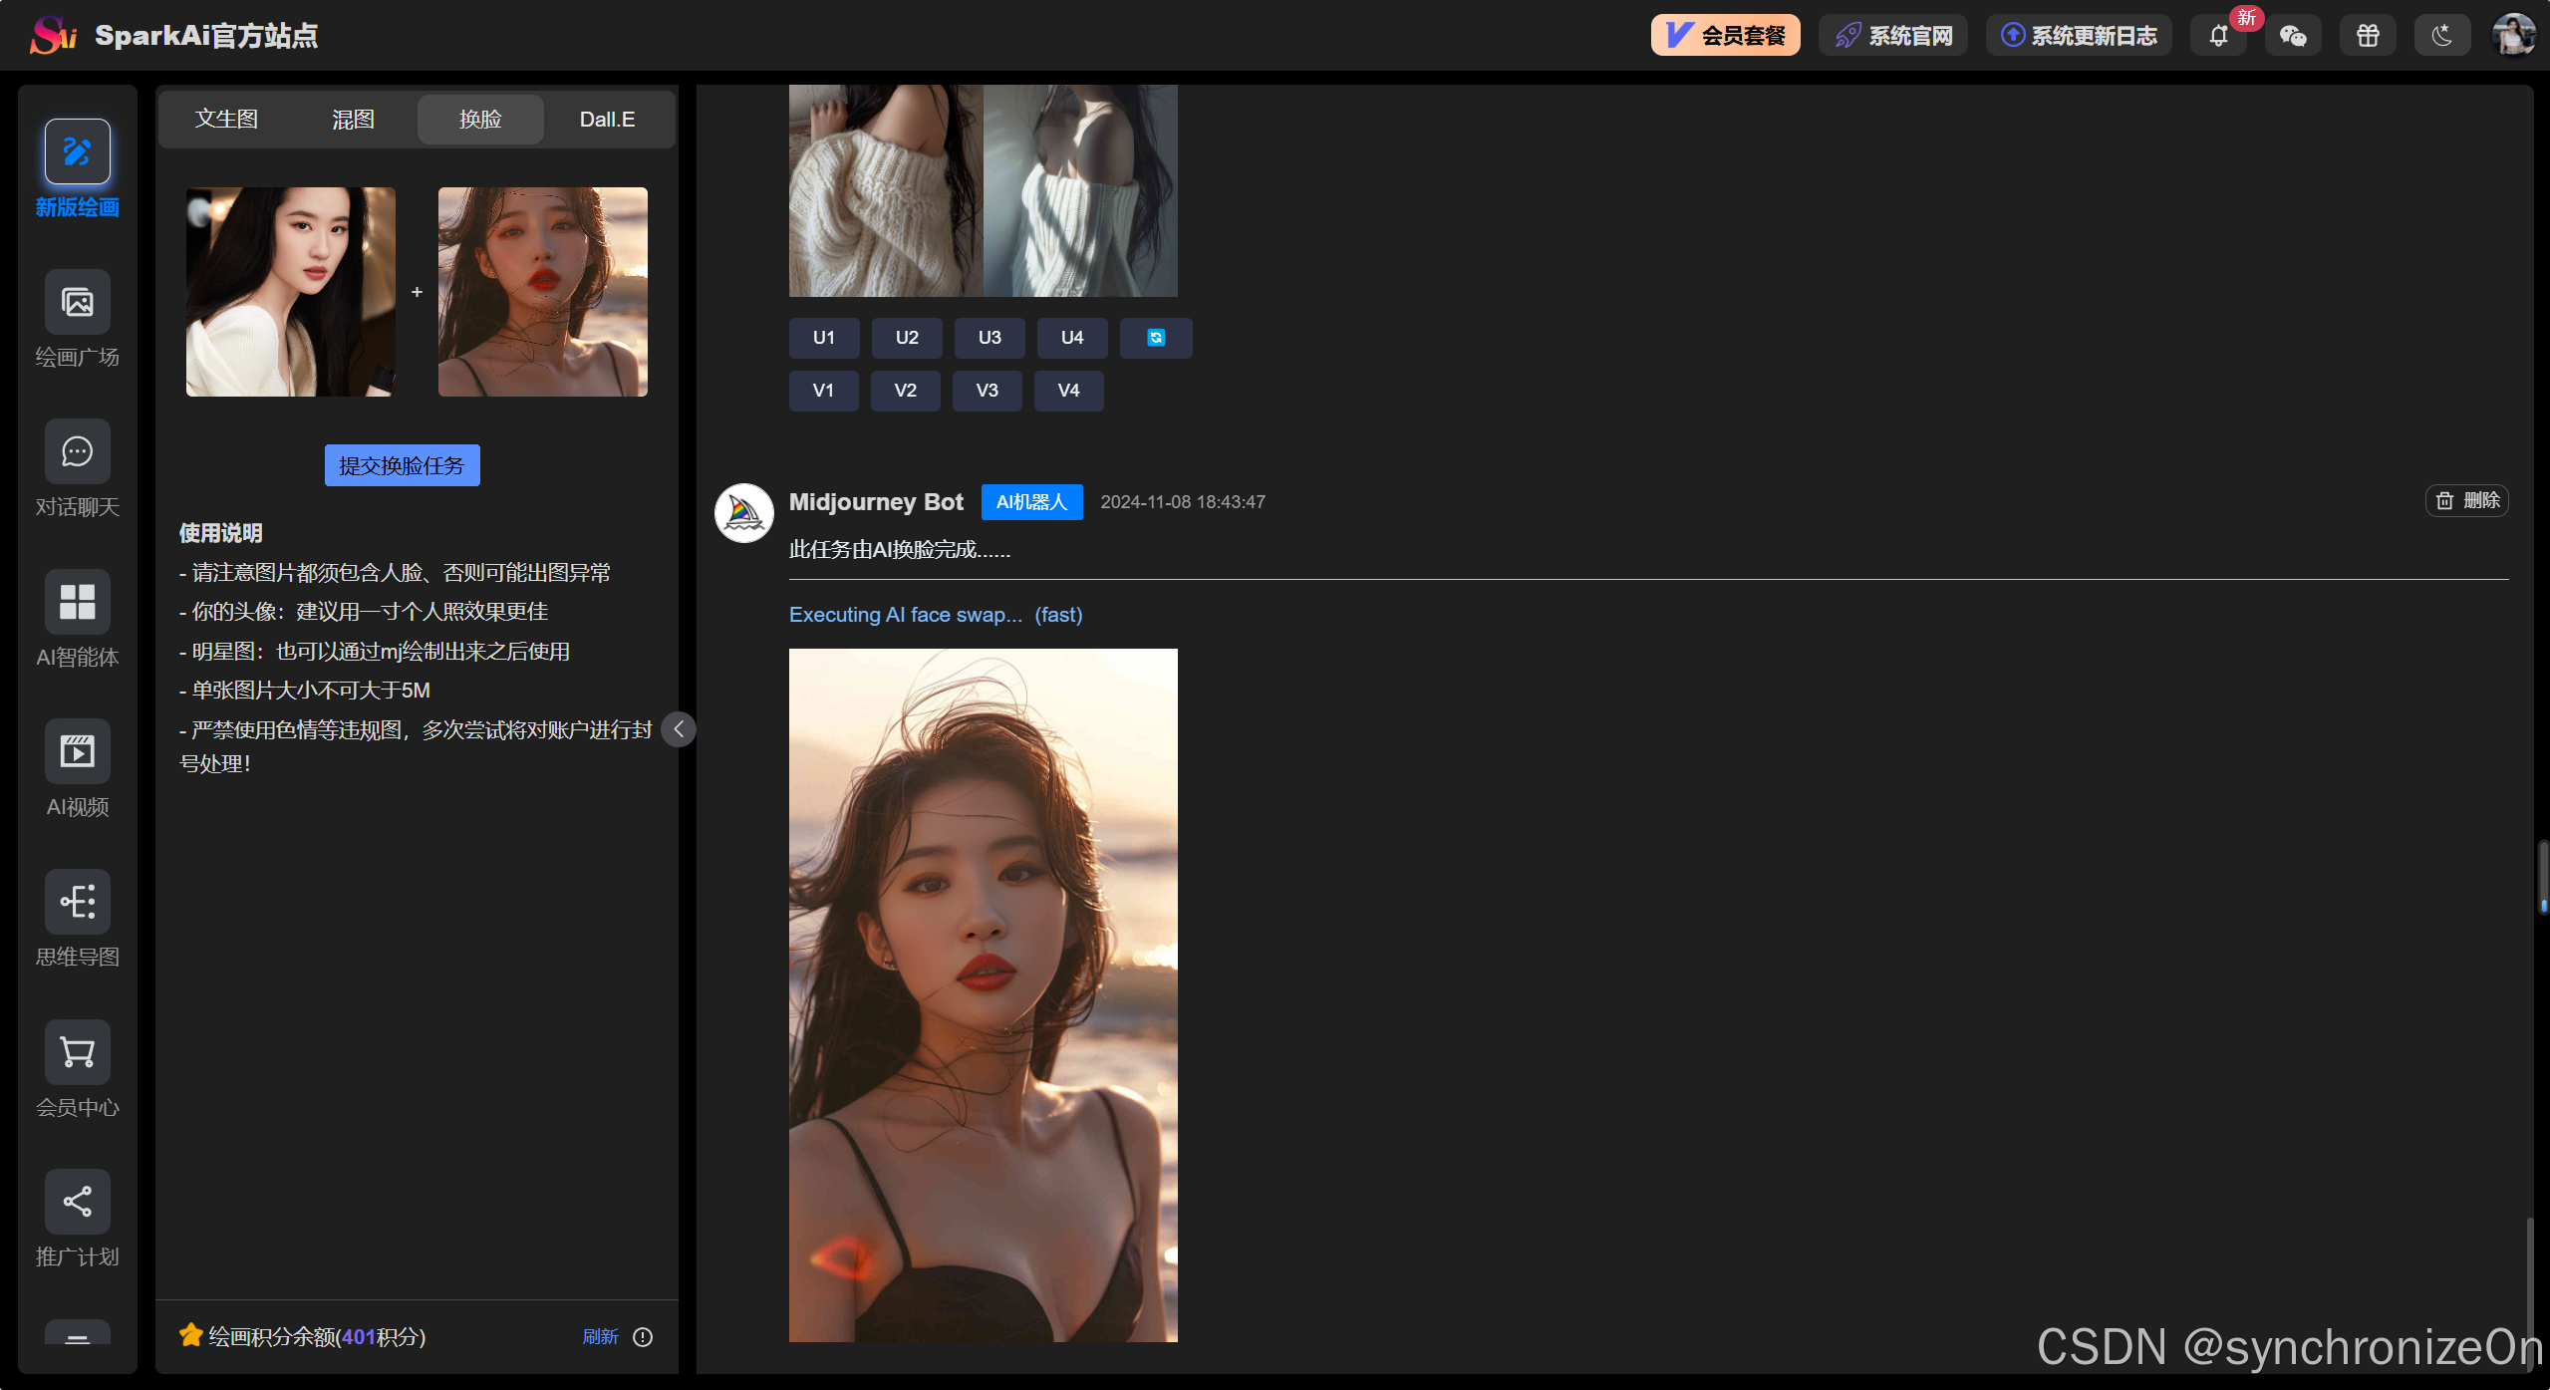Image resolution: width=2550 pixels, height=1390 pixels.
Task: Open the AI视频 video icon
Action: 77,751
